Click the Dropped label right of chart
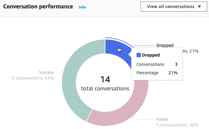The height and width of the screenshot is (129, 209). click(x=165, y=45)
